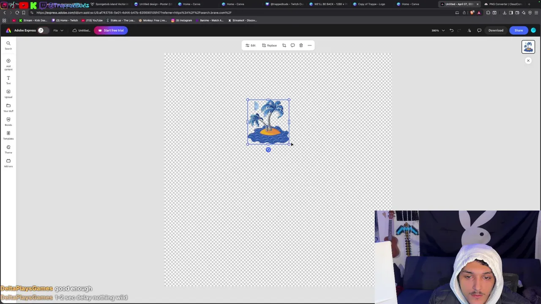This screenshot has width=541, height=304.
Task: Open browser extensions puzzle icon
Action: click(x=488, y=13)
